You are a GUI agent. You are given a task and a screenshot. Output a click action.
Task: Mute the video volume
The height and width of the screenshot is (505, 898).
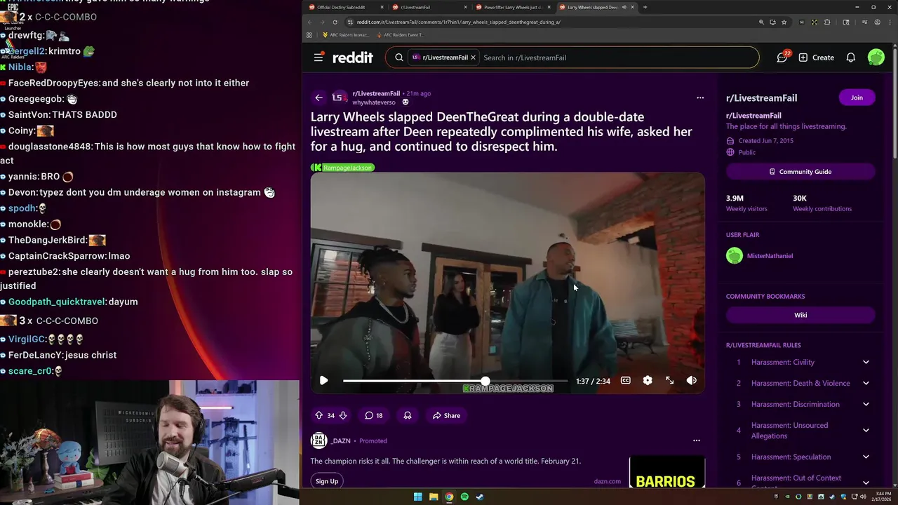(692, 380)
